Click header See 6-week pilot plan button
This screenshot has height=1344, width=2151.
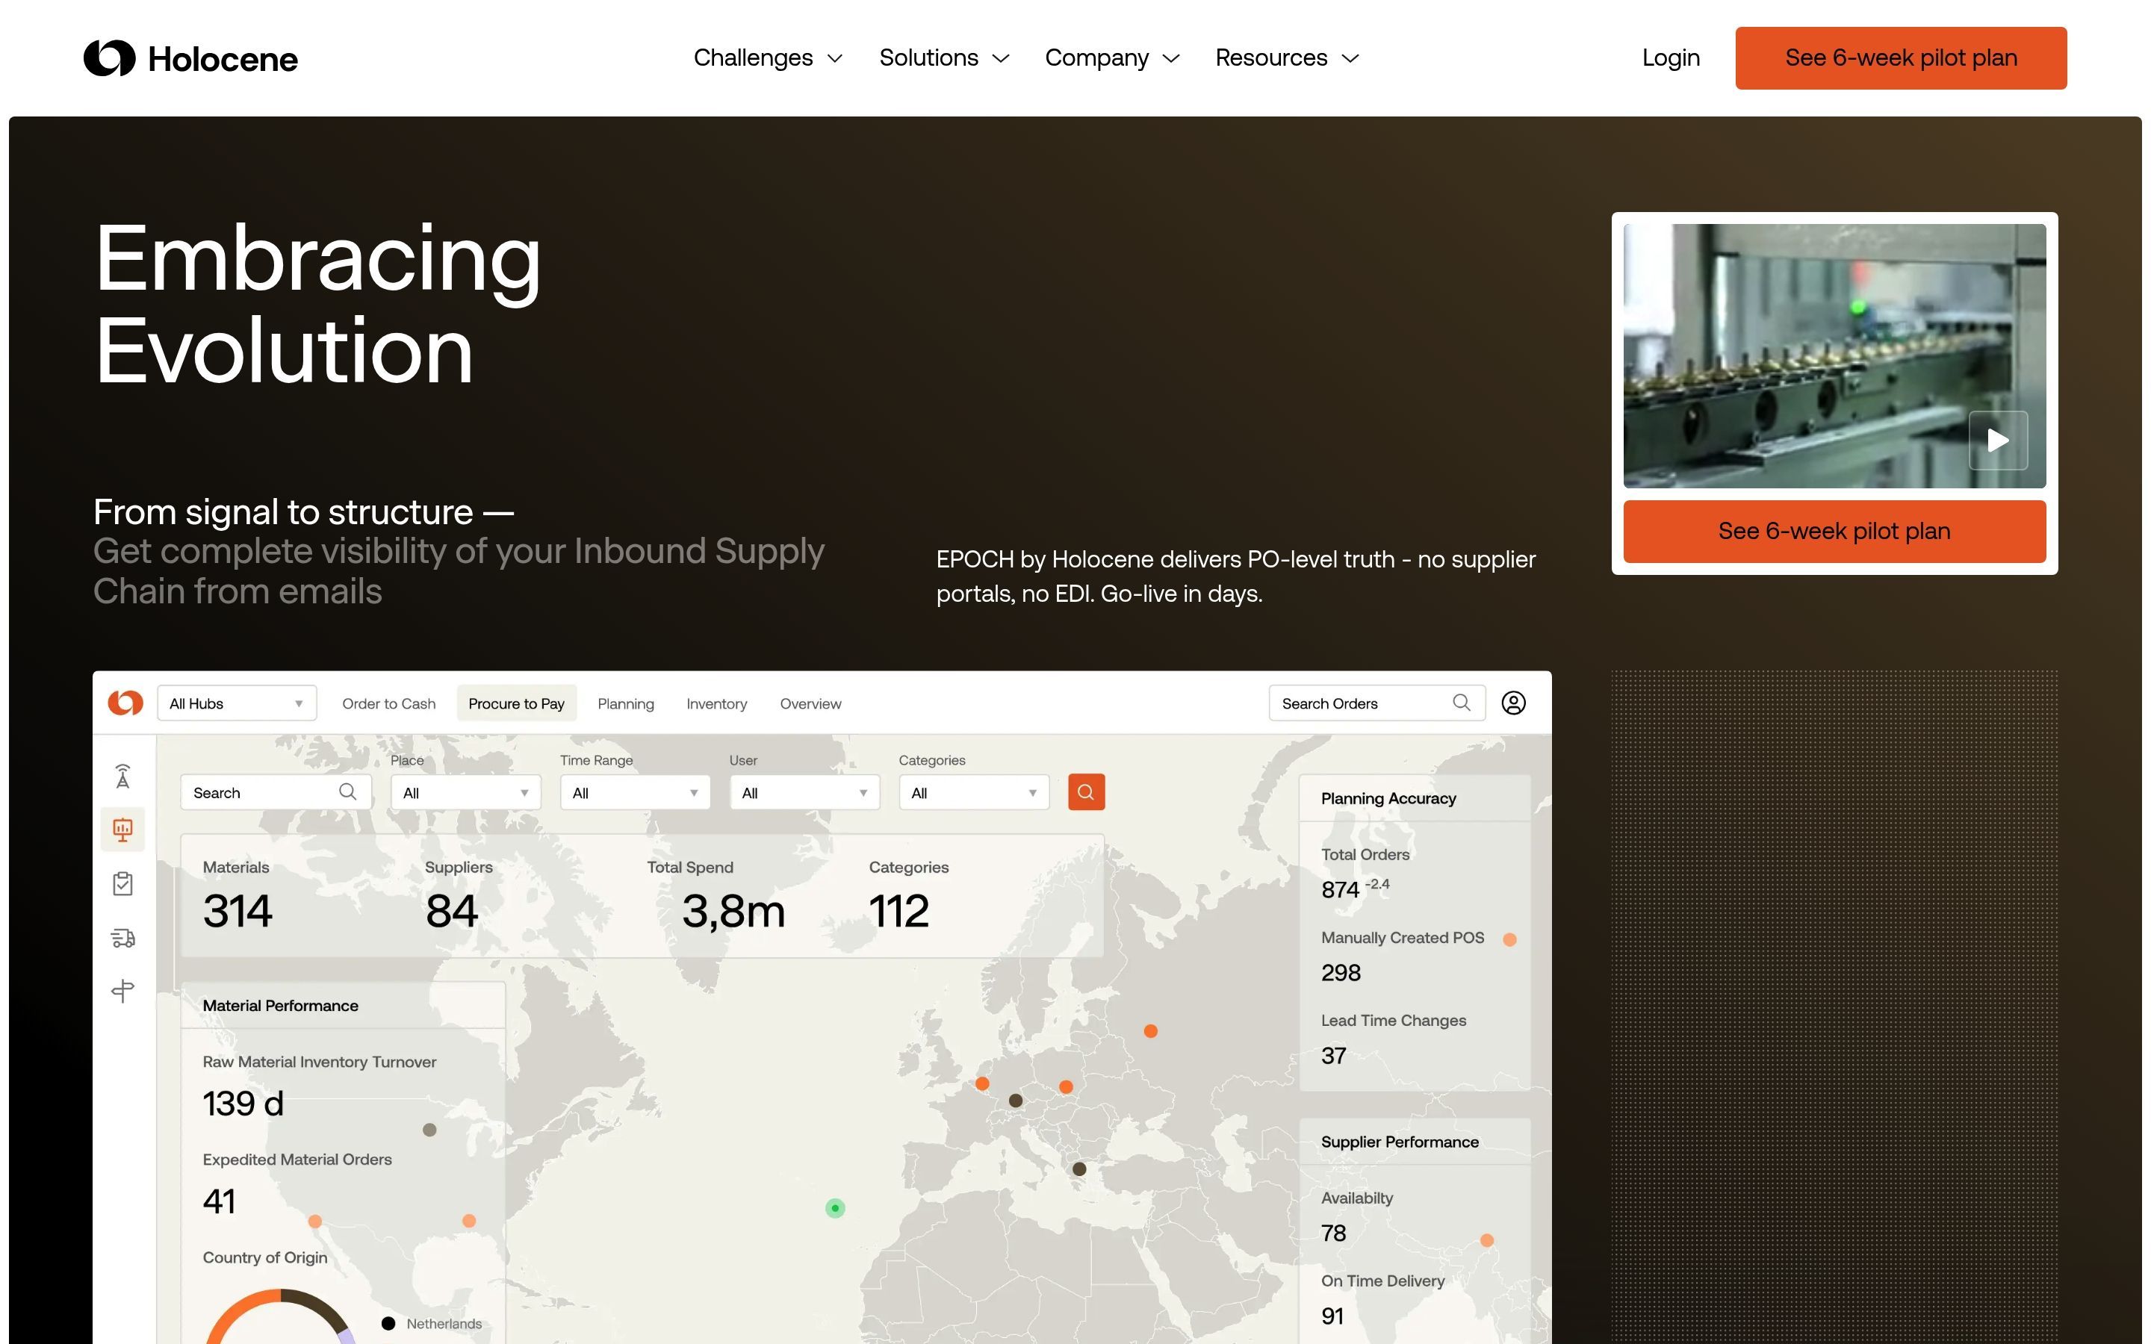(1900, 57)
